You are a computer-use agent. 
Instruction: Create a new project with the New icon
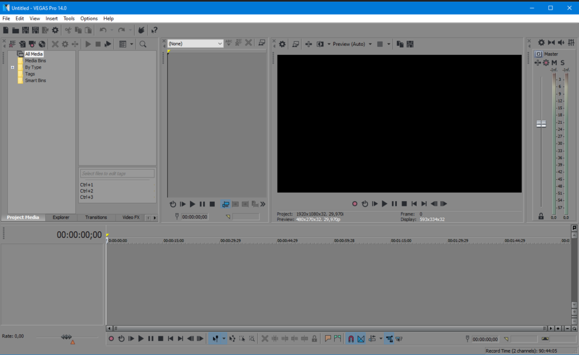coord(6,31)
